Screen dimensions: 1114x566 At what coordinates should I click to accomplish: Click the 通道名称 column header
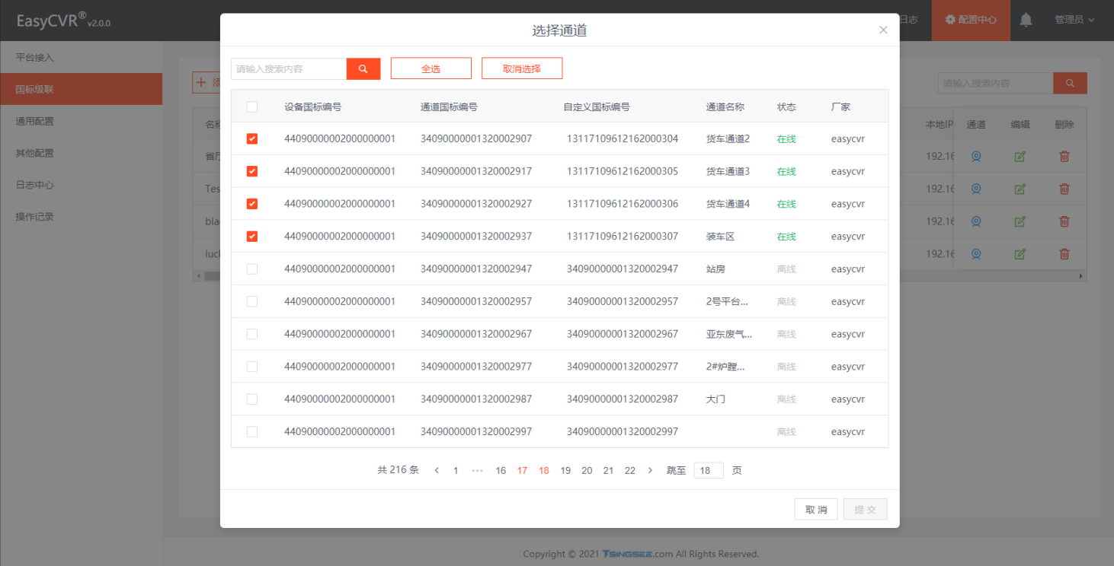coord(725,107)
